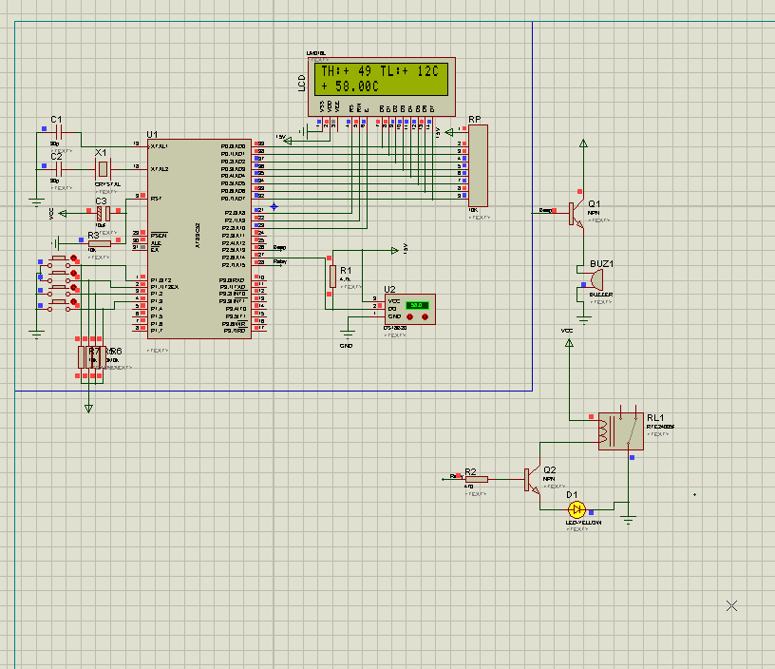Click the GND ground symbol below U2

click(348, 334)
